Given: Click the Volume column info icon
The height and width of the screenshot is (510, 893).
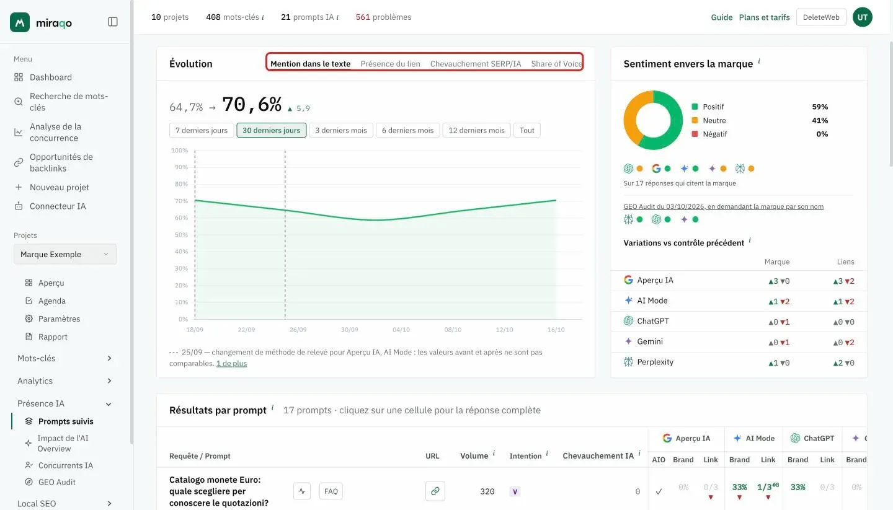Looking at the screenshot, I should (494, 454).
